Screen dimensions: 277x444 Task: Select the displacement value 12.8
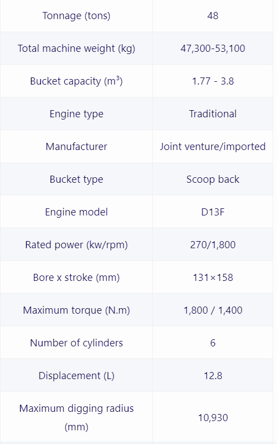pyautogui.click(x=213, y=376)
